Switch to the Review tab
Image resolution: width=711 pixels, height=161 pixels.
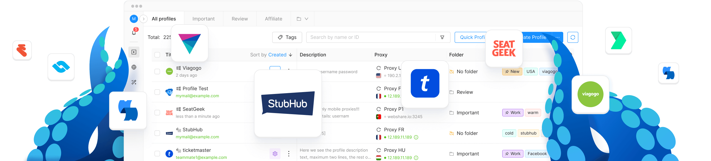click(240, 19)
